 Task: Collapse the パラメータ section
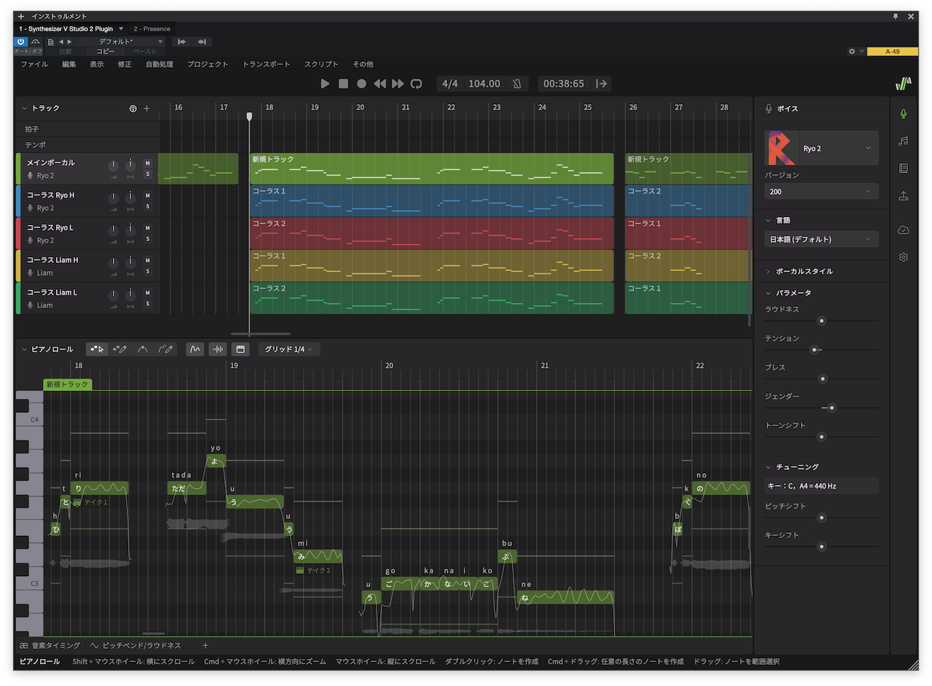(x=768, y=293)
